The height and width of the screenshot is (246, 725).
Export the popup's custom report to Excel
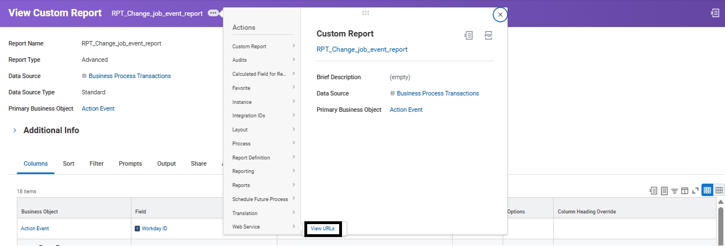(468, 35)
